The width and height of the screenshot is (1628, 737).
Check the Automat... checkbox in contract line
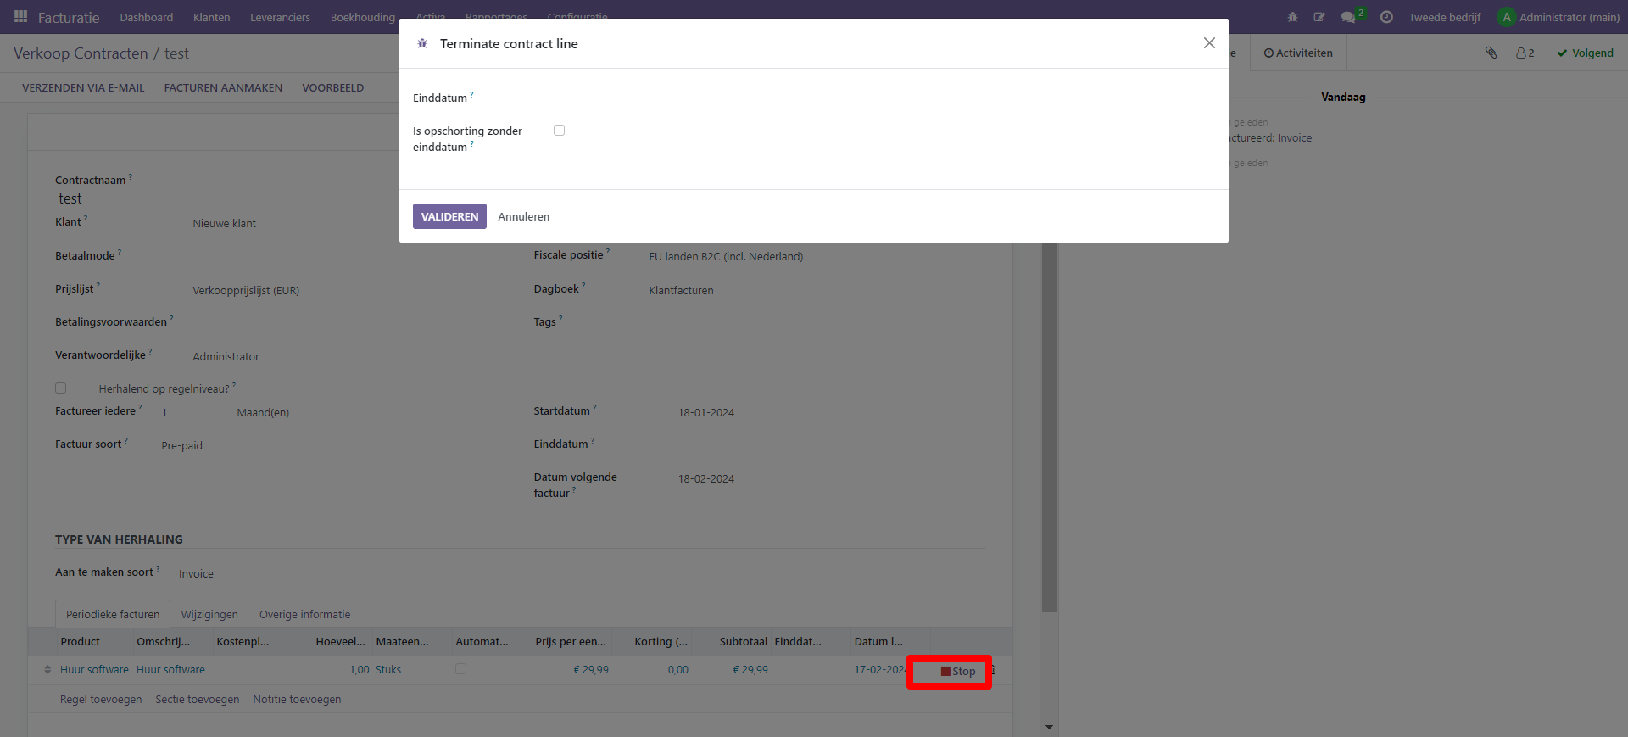click(460, 669)
